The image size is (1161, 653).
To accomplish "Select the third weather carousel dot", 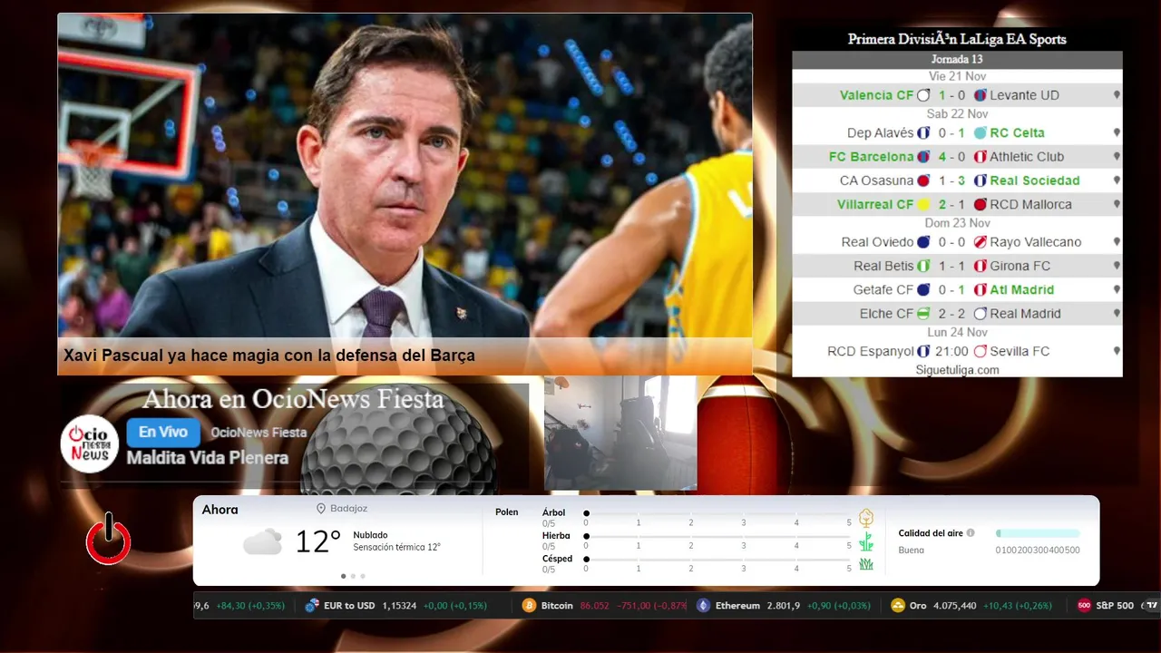I will (363, 576).
